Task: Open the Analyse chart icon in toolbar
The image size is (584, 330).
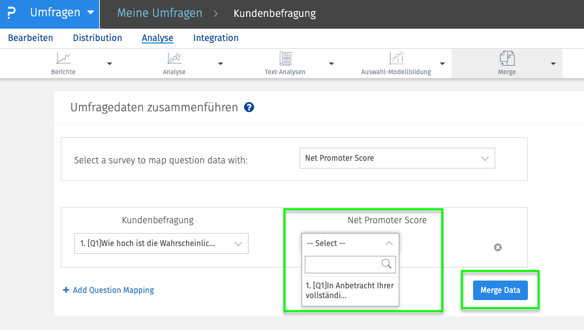Action: (x=174, y=59)
